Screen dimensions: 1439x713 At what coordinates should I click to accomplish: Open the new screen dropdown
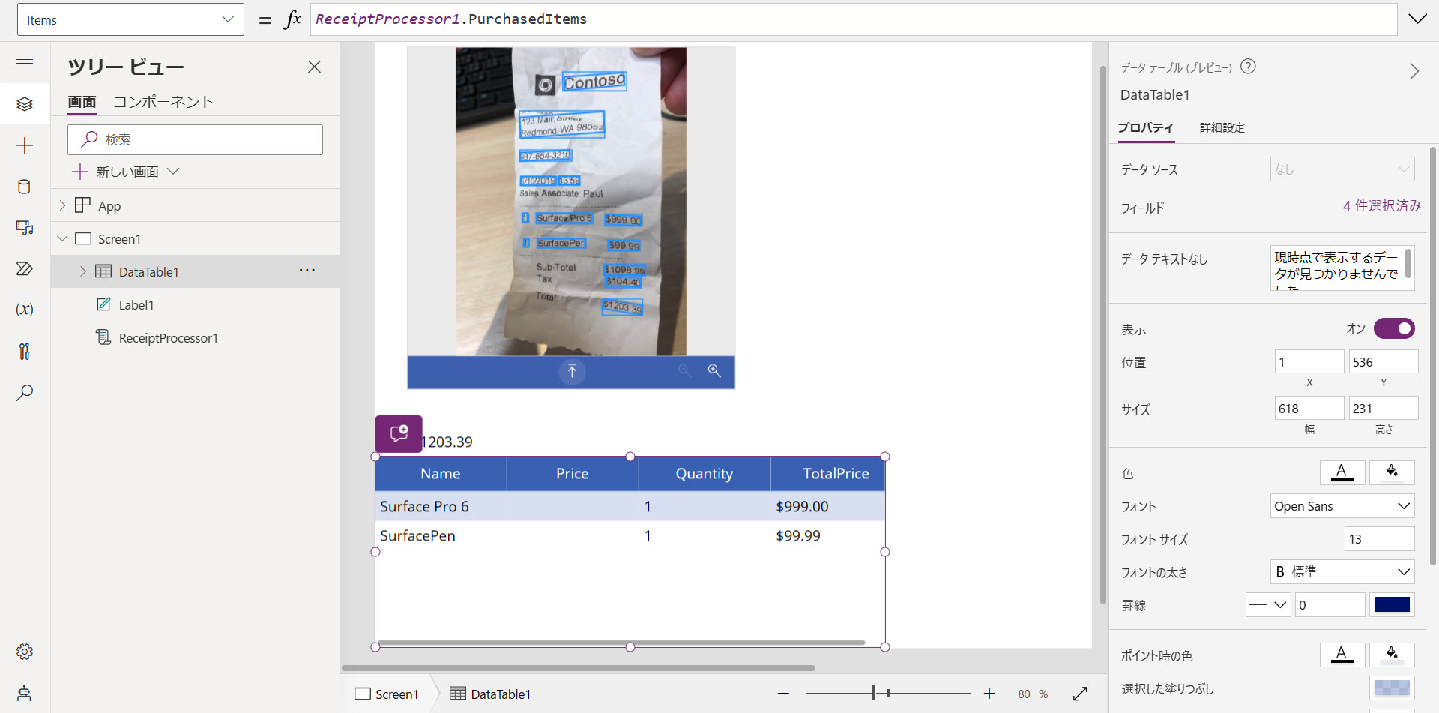click(x=173, y=172)
